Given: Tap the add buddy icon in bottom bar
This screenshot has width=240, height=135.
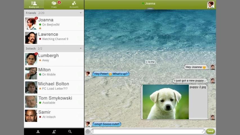Looking at the screenshot, I should [54, 132].
